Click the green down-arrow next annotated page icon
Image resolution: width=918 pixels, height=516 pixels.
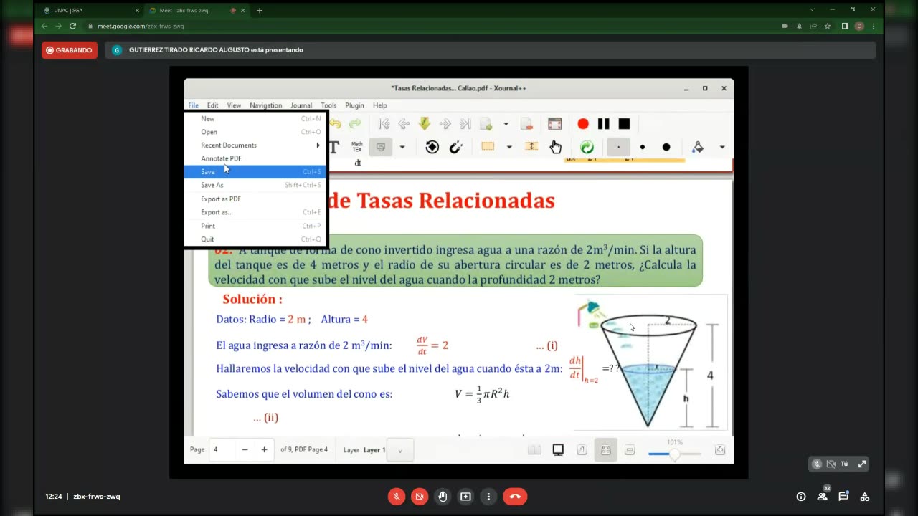424,124
